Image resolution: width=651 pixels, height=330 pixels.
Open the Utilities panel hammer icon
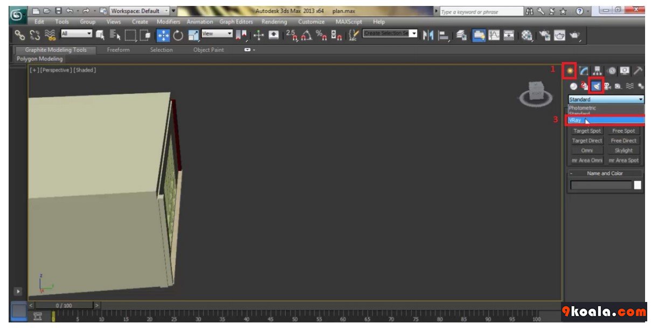pyautogui.click(x=638, y=71)
